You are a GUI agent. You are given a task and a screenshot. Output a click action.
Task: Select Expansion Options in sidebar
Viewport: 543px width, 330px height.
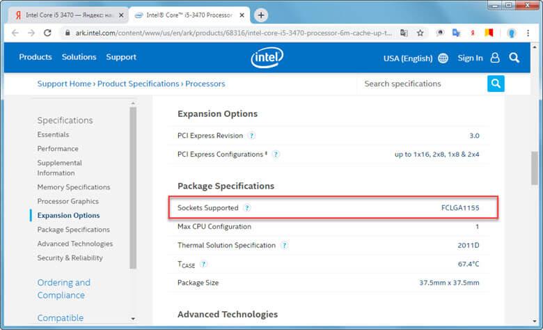tap(68, 215)
